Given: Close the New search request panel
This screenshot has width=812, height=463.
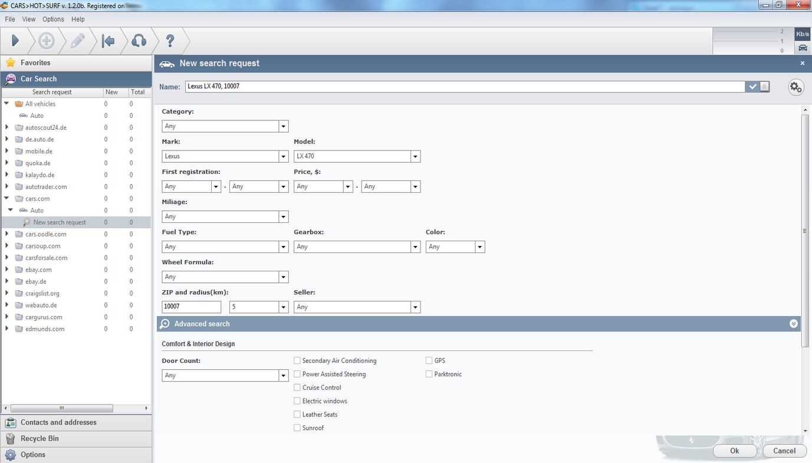Looking at the screenshot, I should 803,63.
